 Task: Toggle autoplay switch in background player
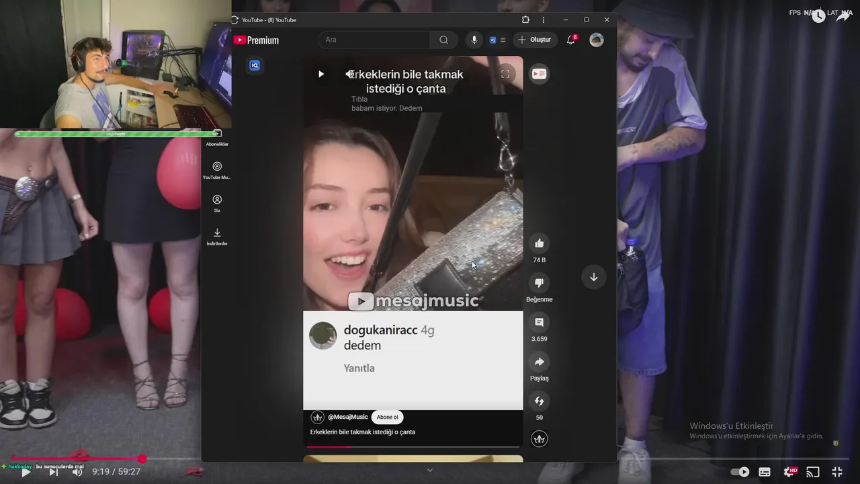(740, 472)
